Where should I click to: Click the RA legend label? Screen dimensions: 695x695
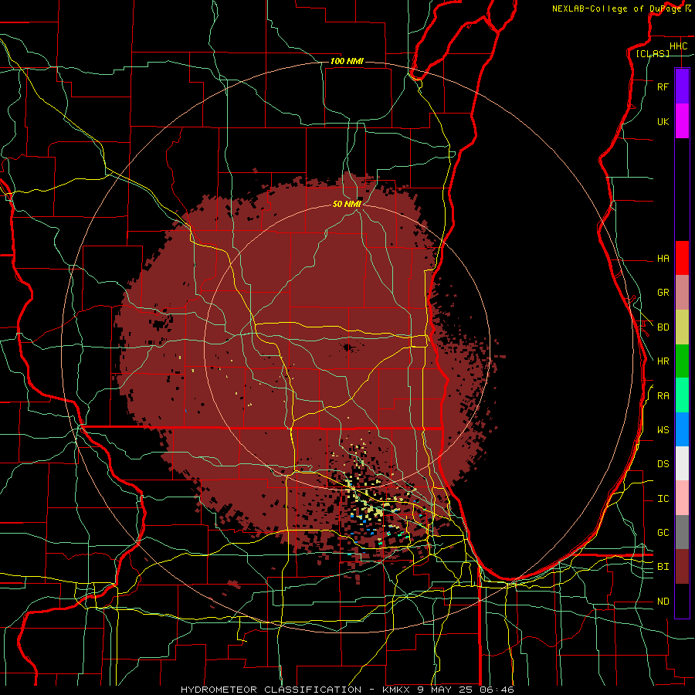(x=663, y=396)
